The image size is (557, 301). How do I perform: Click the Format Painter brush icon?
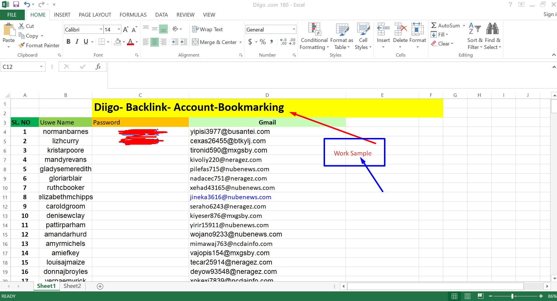pyautogui.click(x=22, y=45)
